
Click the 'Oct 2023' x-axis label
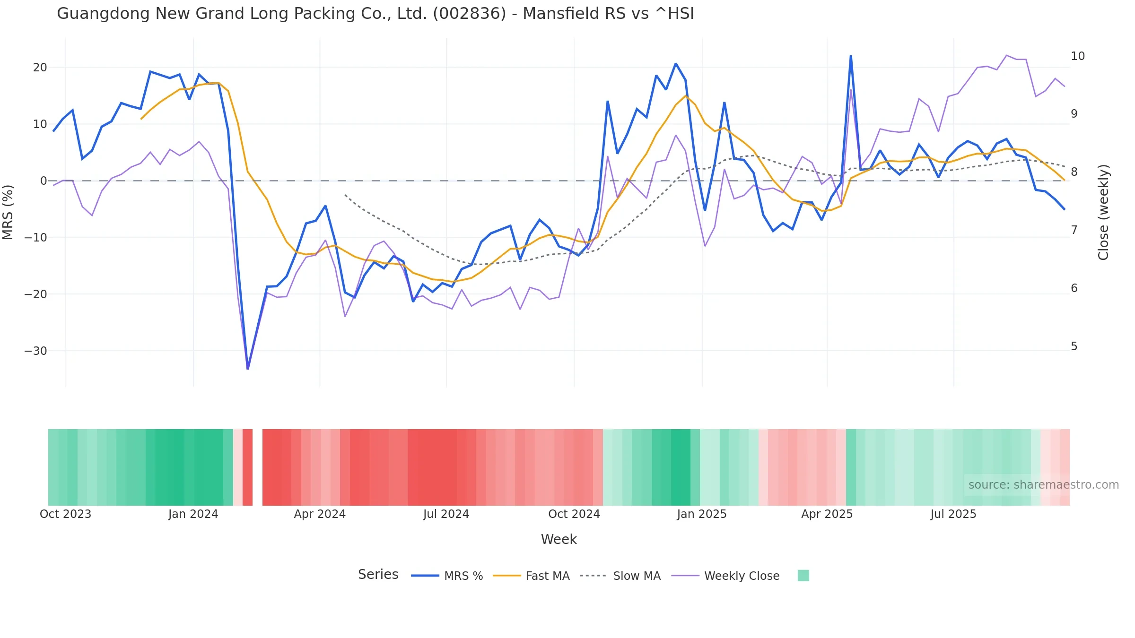[x=65, y=514]
